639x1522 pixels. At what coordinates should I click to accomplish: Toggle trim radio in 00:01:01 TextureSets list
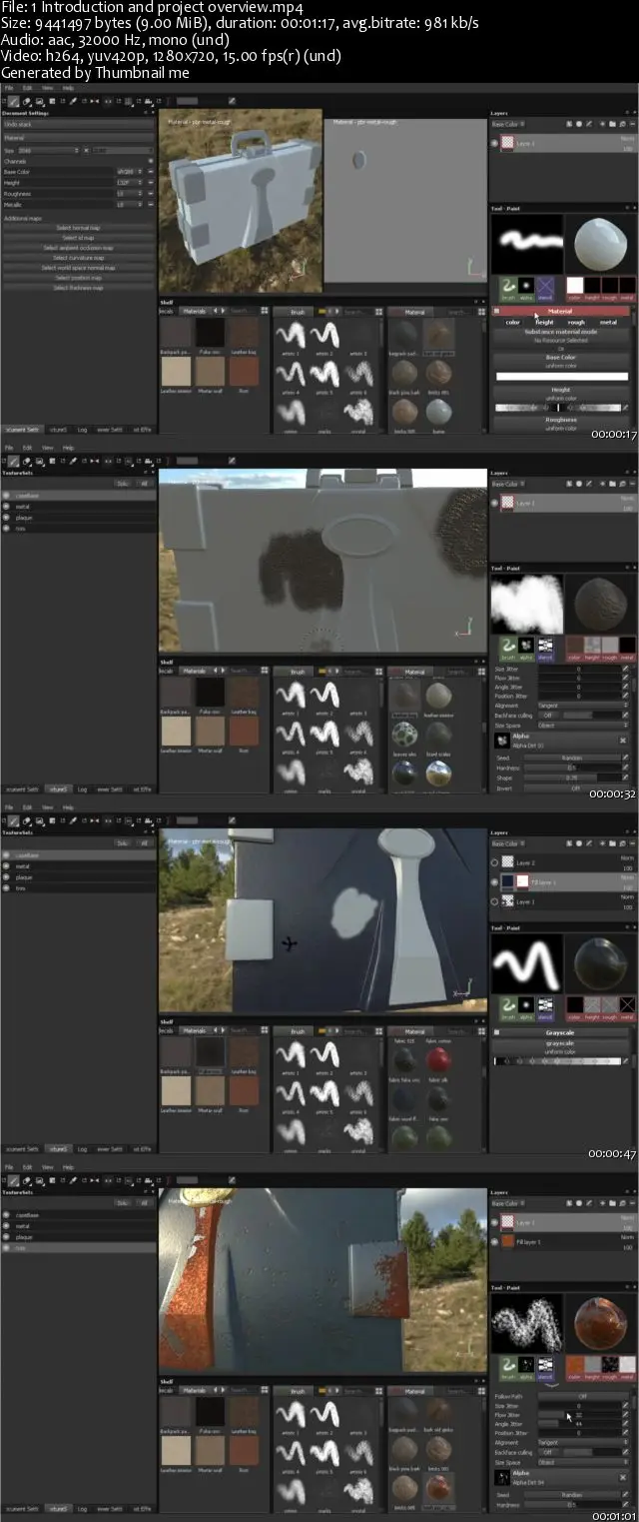coord(7,1248)
